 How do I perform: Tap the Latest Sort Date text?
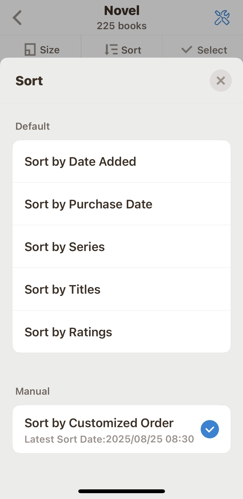(x=109, y=439)
